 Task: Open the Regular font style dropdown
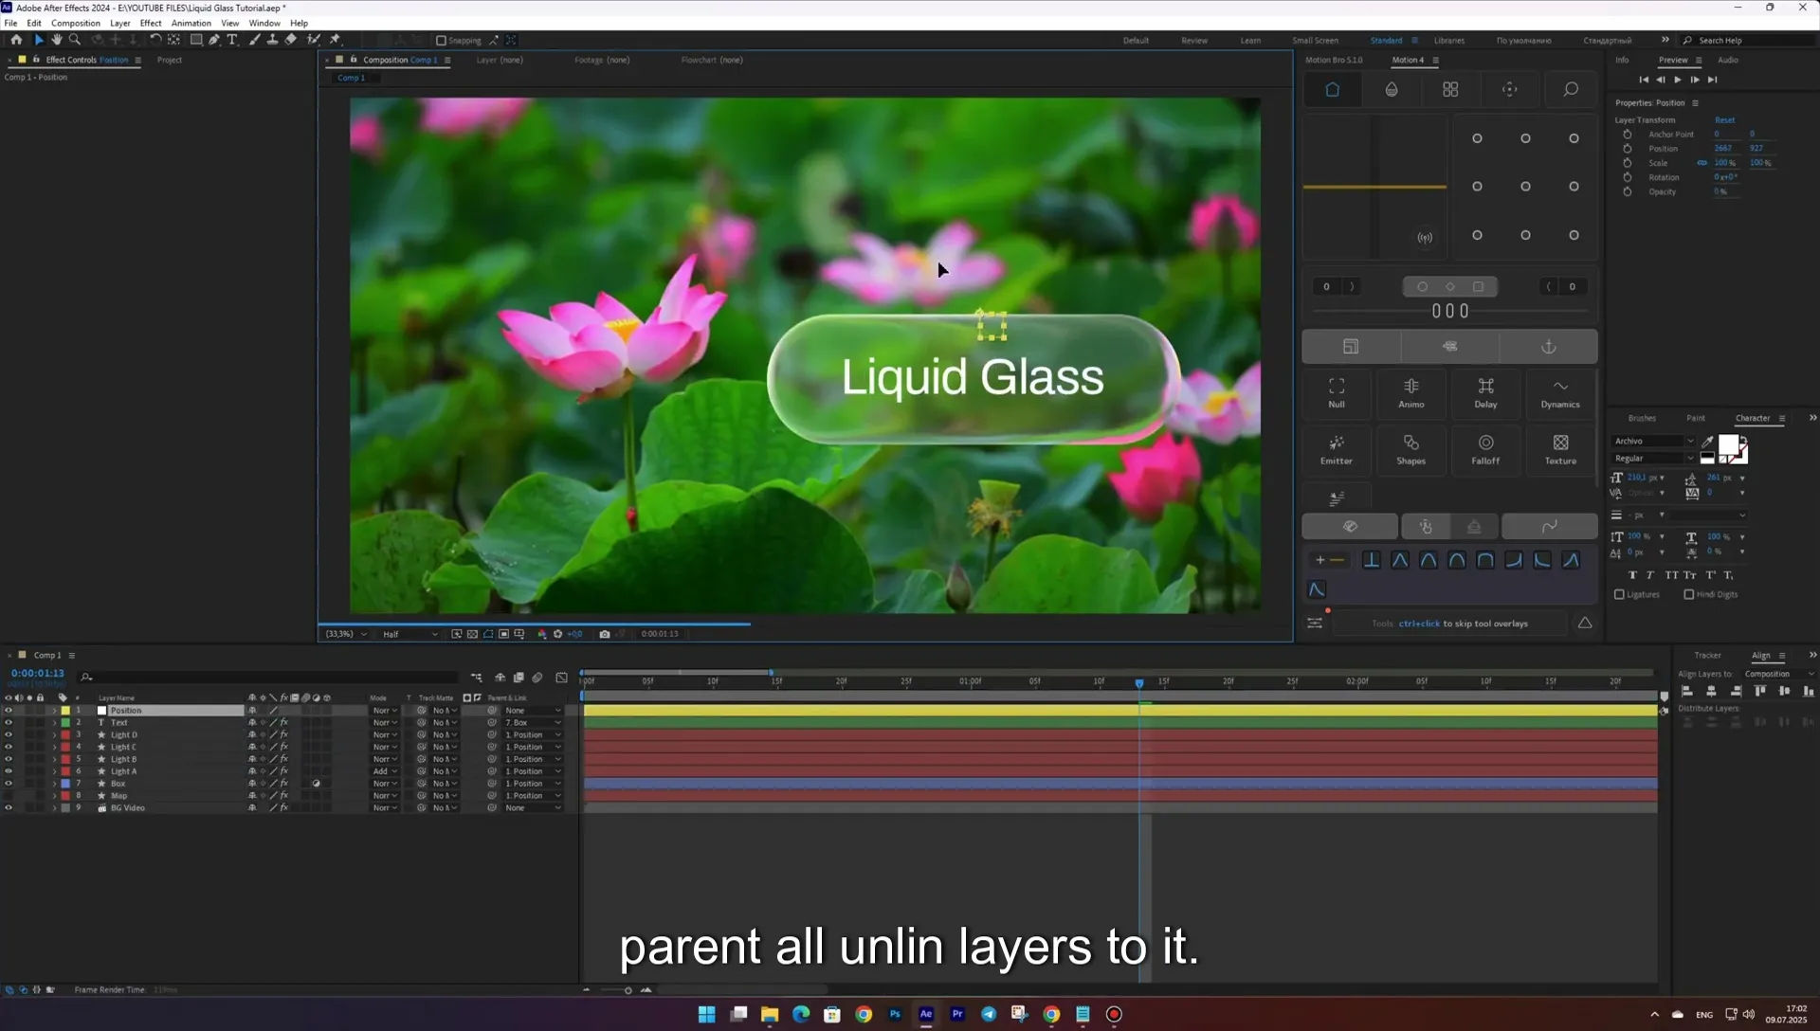pyautogui.click(x=1654, y=458)
